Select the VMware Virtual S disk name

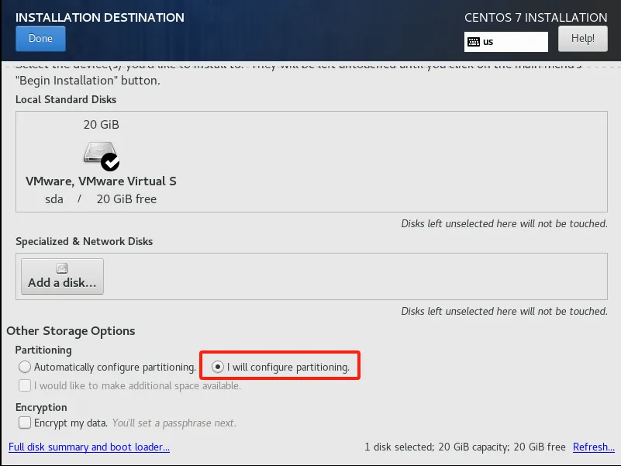click(x=101, y=181)
